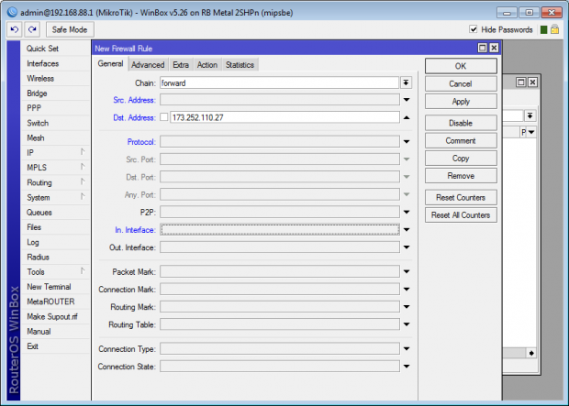569x406 pixels.
Task: Switch to the Statistics tab
Action: (240, 65)
